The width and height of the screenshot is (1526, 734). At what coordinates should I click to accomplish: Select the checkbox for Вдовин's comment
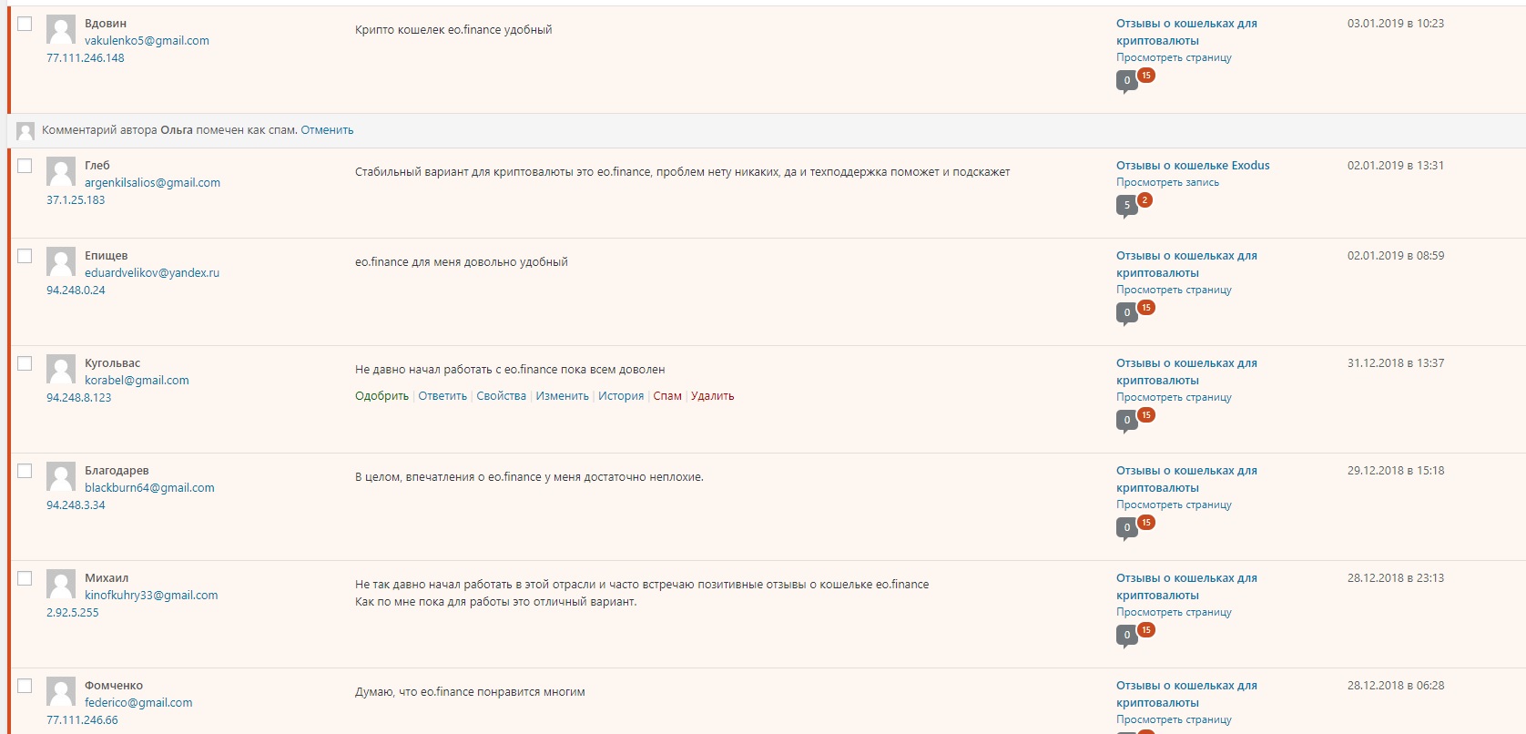(x=25, y=24)
